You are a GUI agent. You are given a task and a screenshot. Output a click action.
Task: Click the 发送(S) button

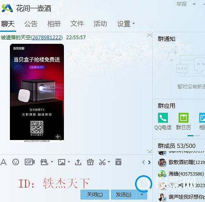pyautogui.click(x=124, y=195)
